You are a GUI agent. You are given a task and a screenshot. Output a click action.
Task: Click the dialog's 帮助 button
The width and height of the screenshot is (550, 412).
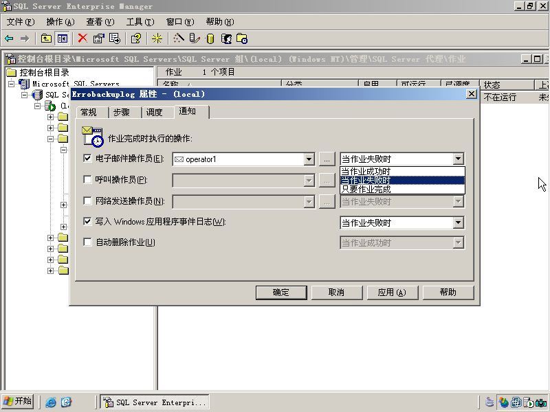coord(448,293)
